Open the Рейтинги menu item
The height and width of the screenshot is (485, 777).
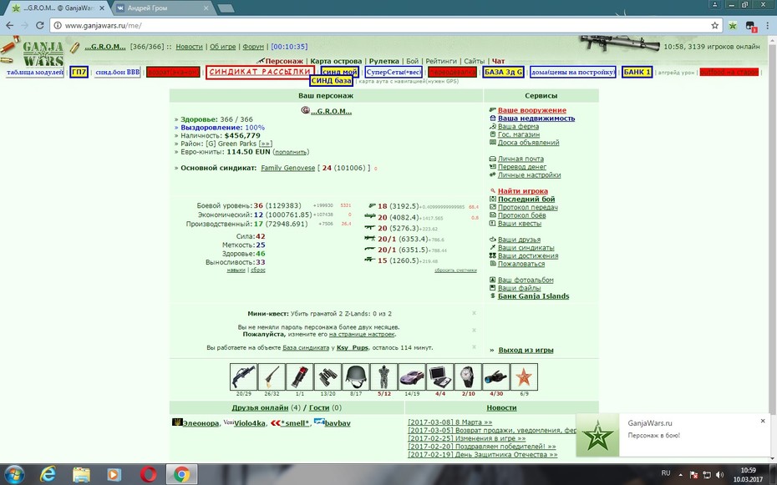(x=441, y=62)
